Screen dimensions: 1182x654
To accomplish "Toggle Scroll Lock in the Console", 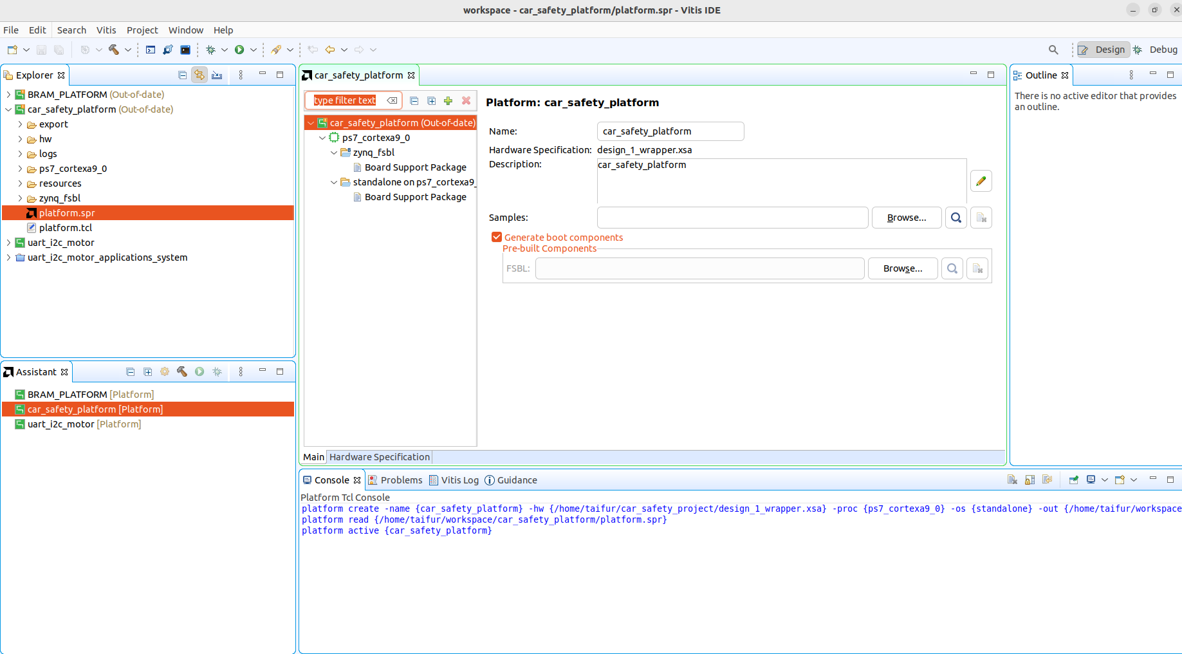I will click(1030, 480).
